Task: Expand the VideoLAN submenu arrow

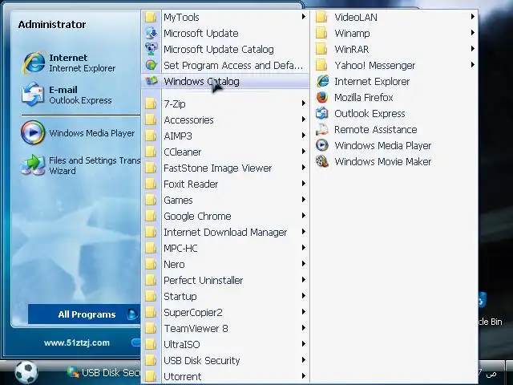Action: [473, 16]
